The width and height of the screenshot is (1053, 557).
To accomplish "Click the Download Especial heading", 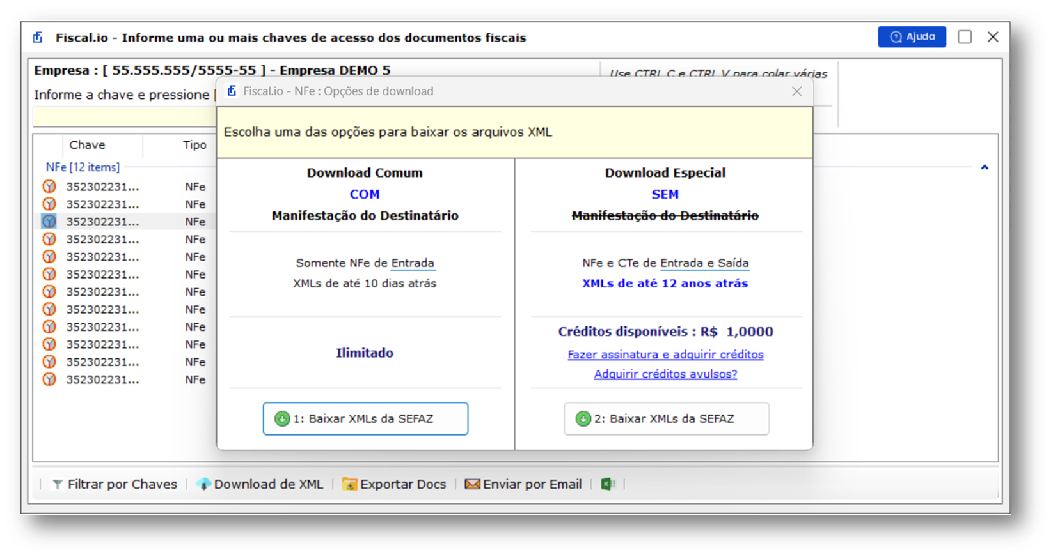I will click(x=665, y=173).
